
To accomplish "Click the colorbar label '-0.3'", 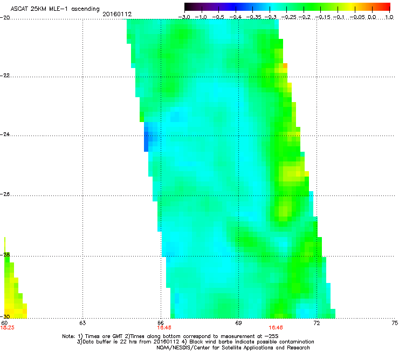I will click(271, 17).
